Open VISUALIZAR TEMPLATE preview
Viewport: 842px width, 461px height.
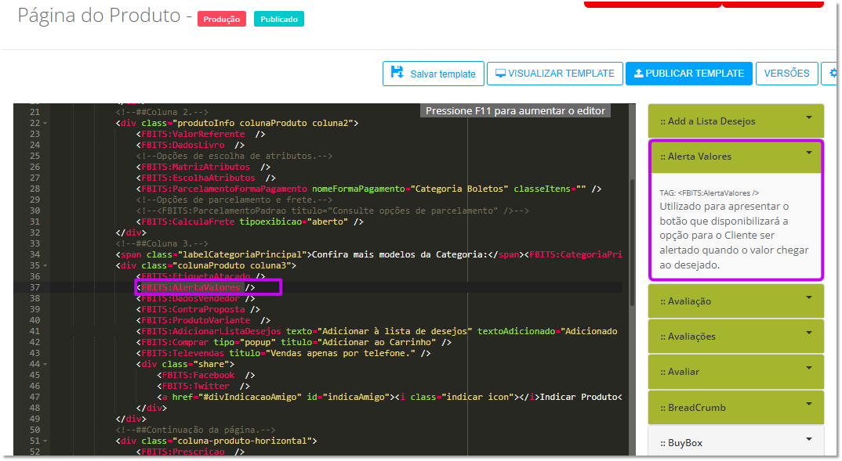(x=555, y=74)
